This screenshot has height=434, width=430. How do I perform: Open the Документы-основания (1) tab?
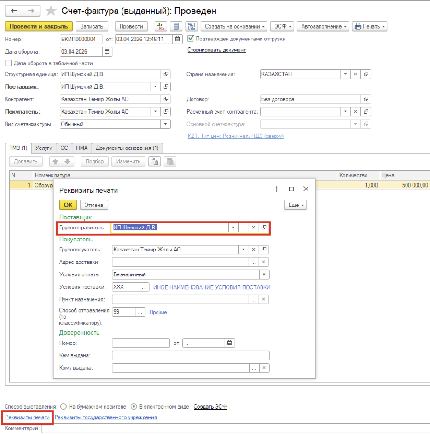[x=127, y=148]
